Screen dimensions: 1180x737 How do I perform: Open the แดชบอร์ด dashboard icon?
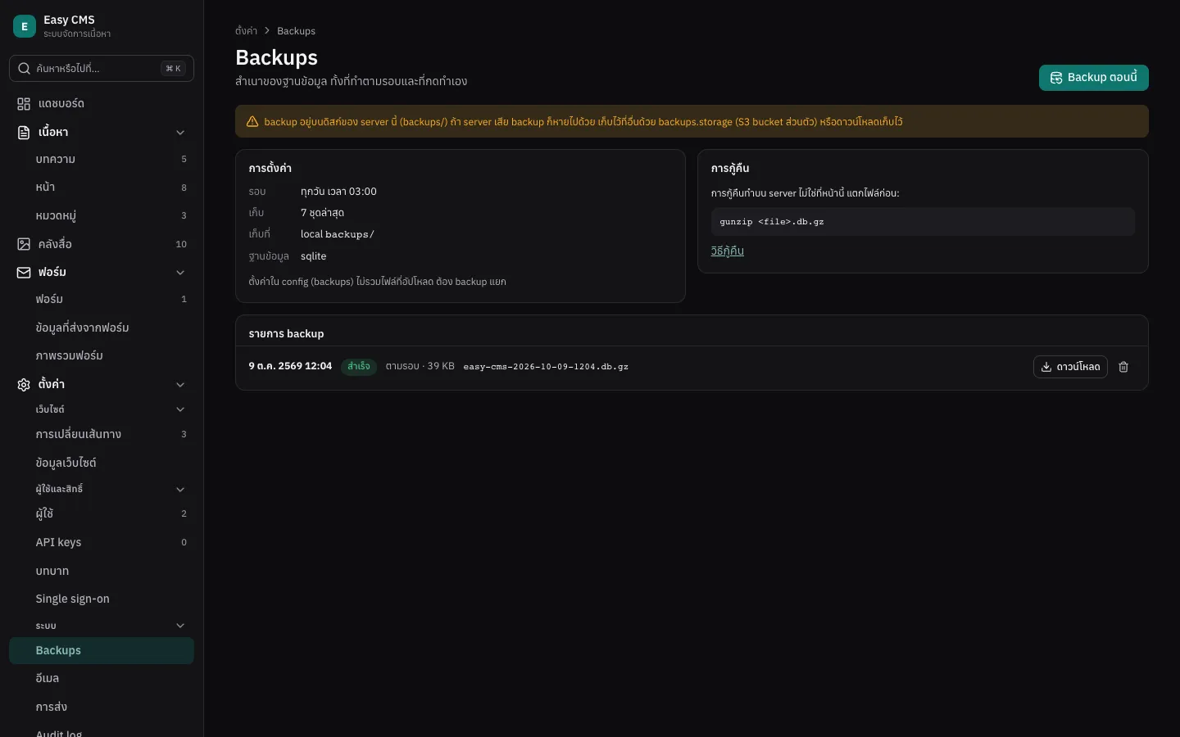[24, 104]
